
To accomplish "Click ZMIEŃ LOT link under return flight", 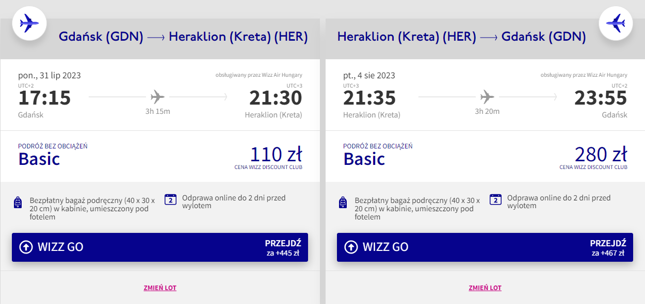I will point(485,288).
